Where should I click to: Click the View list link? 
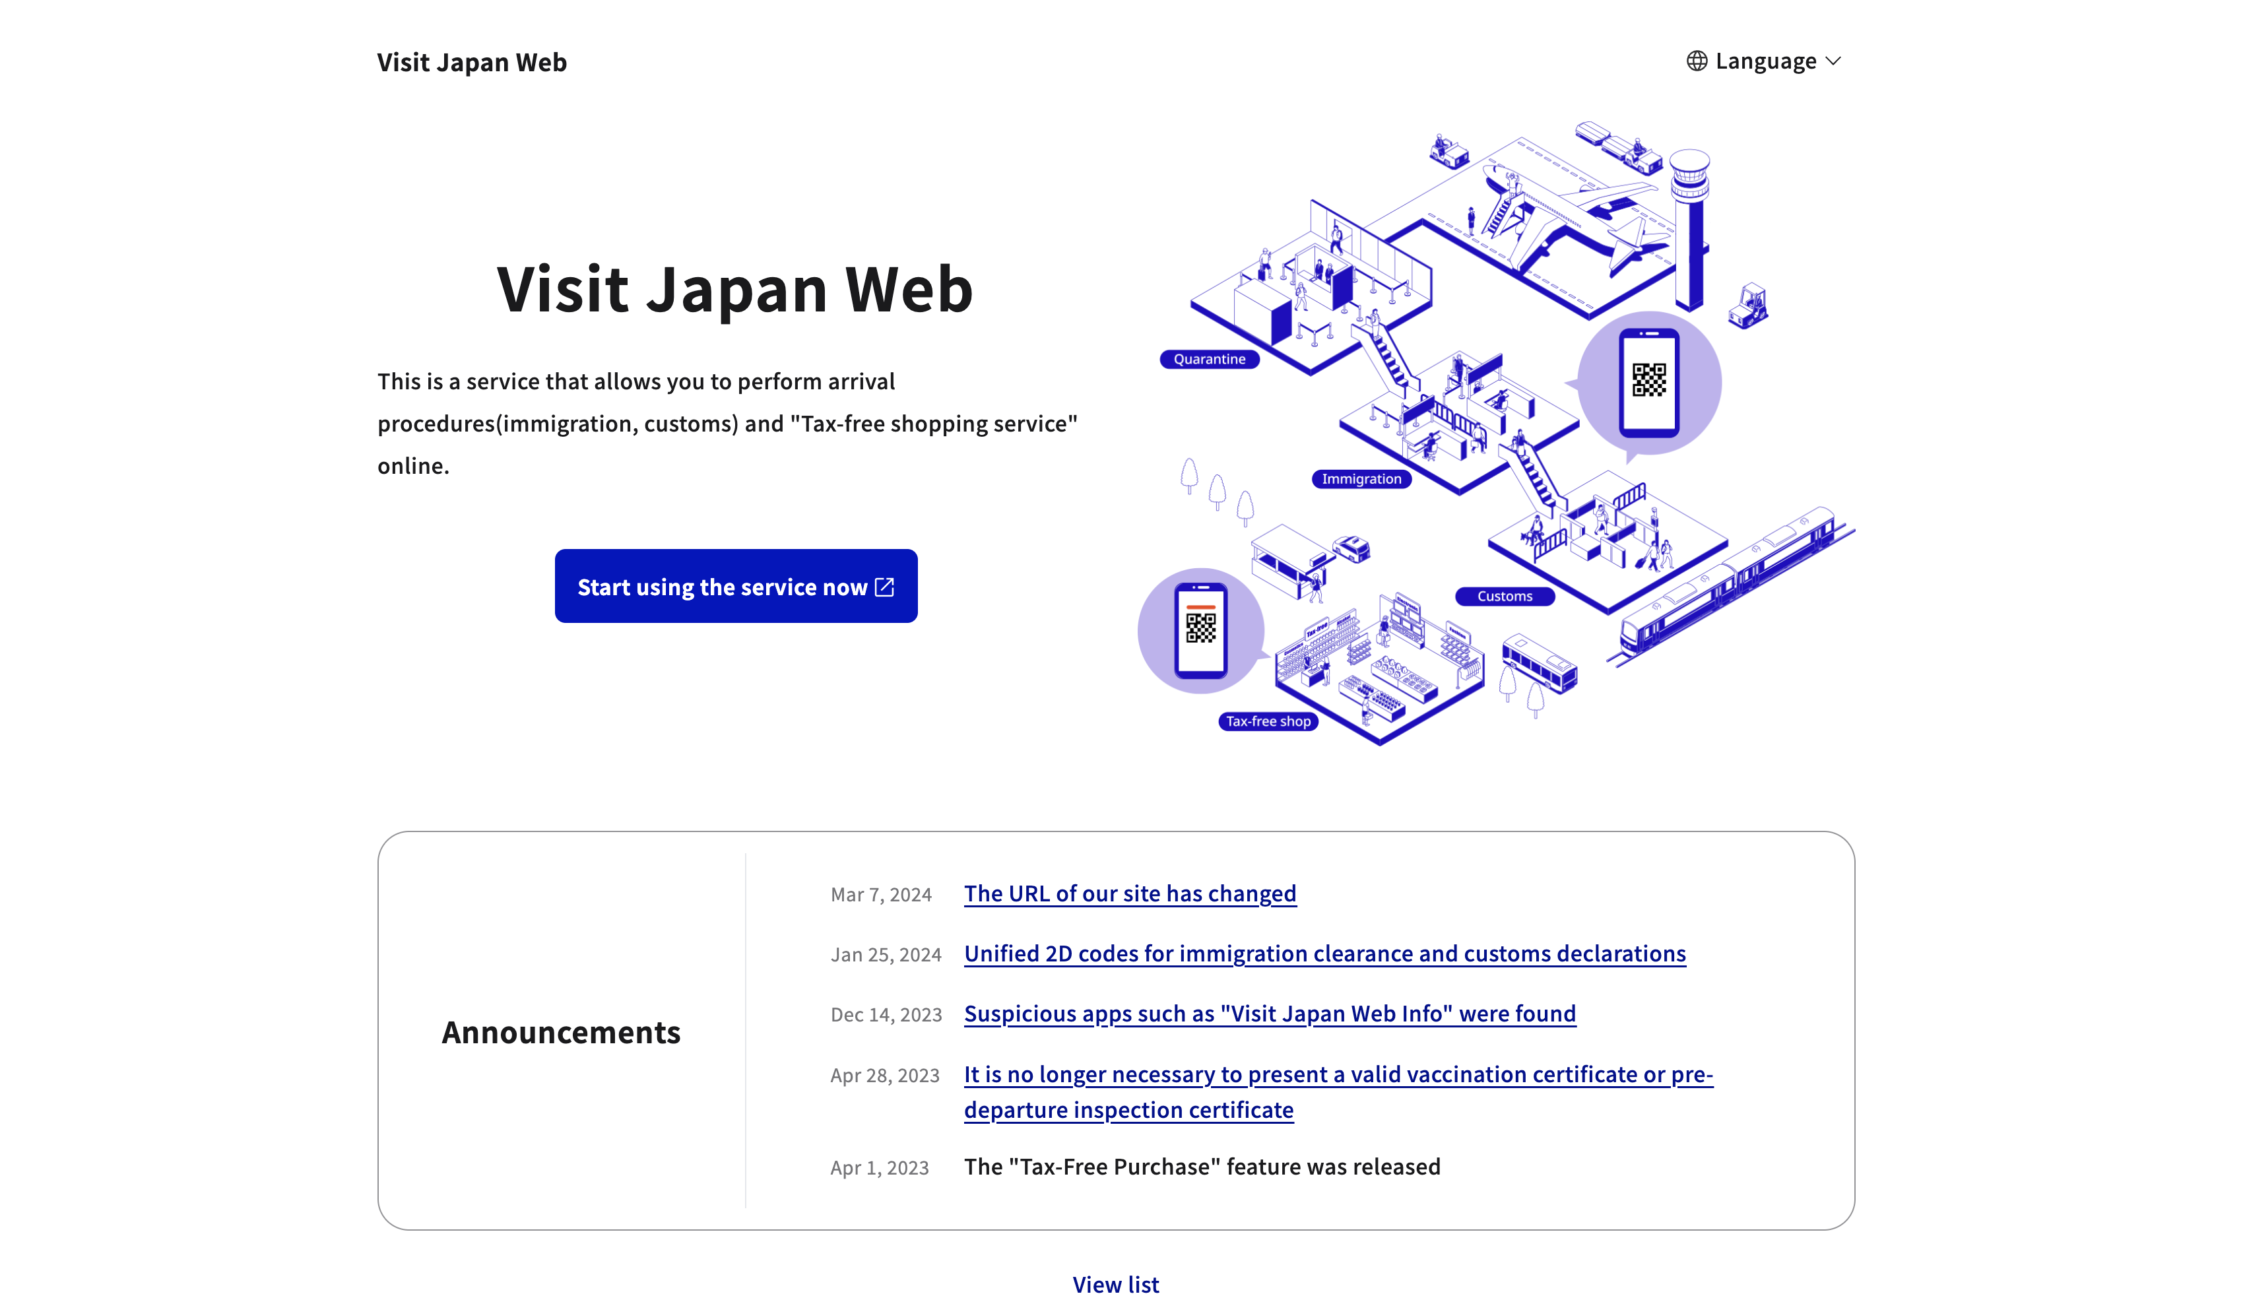coord(1115,1283)
